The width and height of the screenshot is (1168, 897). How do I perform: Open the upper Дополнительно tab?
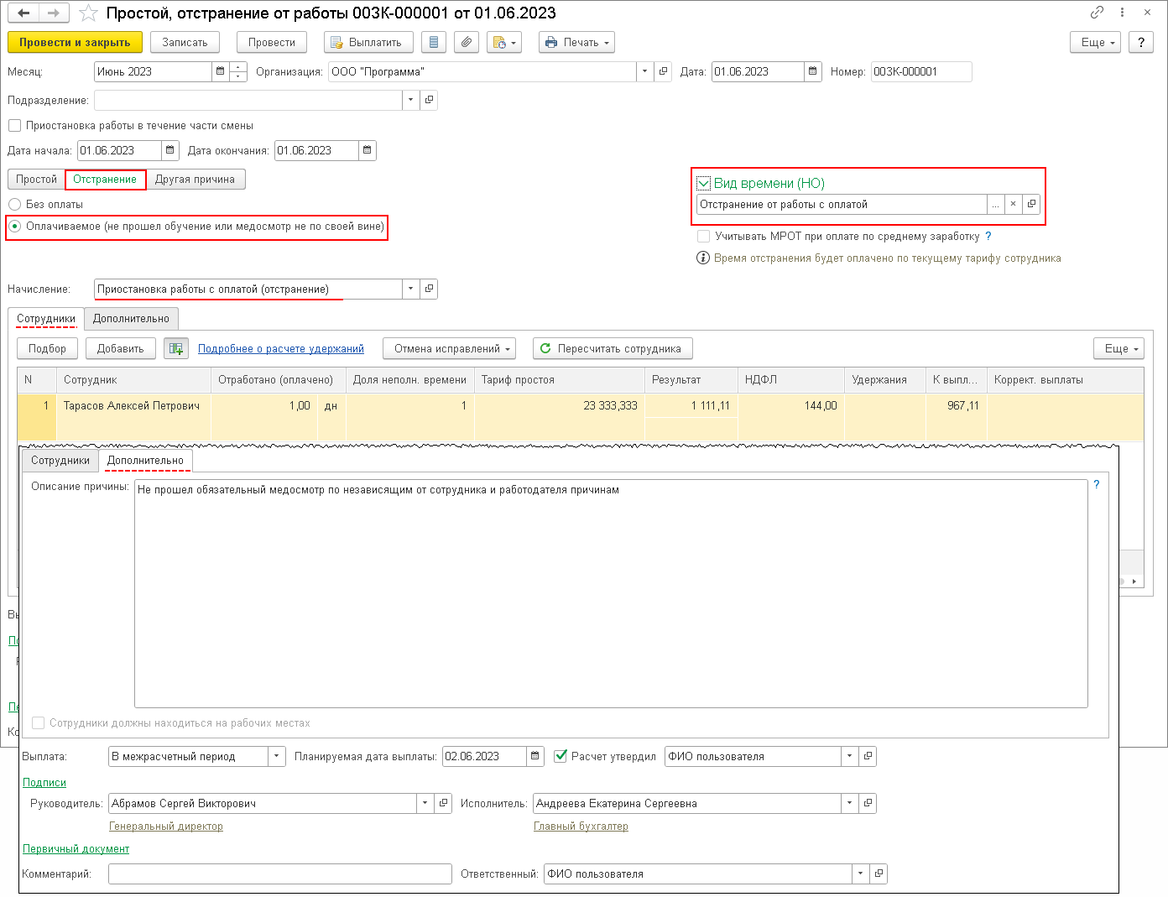click(x=131, y=319)
